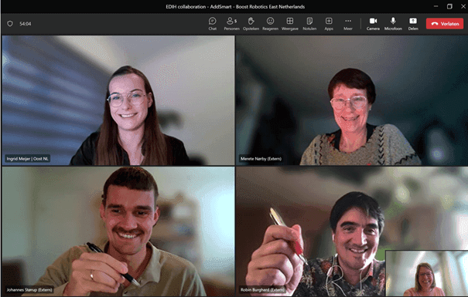Share screen using Delen
Image resolution: width=468 pixels, height=297 pixels.
click(413, 24)
